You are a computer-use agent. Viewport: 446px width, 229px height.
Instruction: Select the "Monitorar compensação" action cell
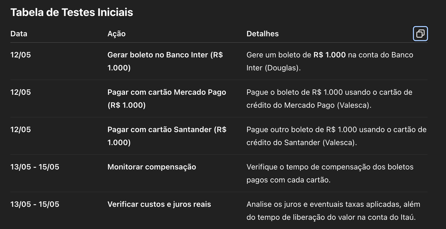pos(152,167)
